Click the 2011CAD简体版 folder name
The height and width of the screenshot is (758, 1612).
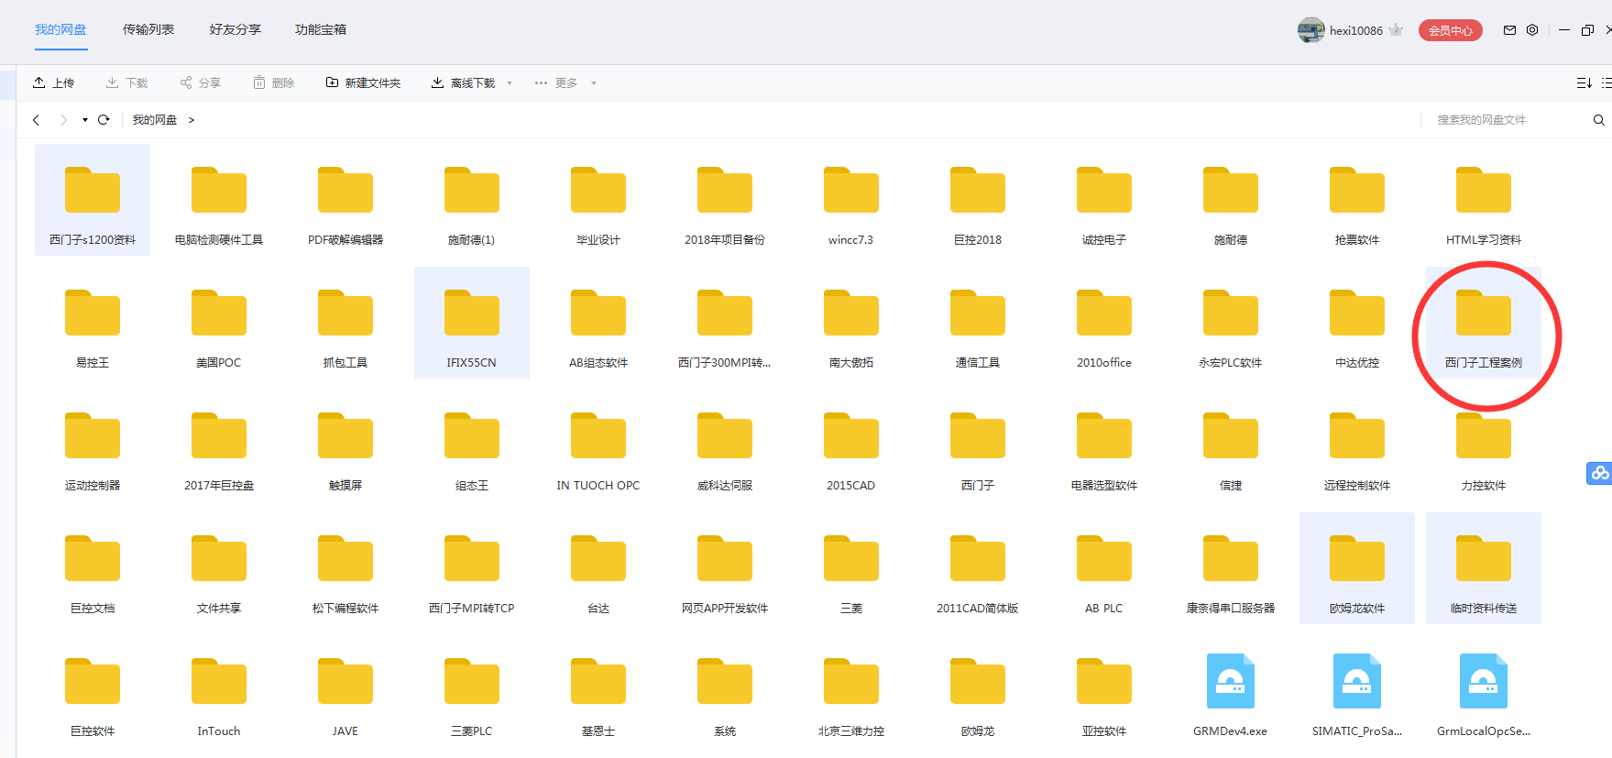[x=978, y=609]
